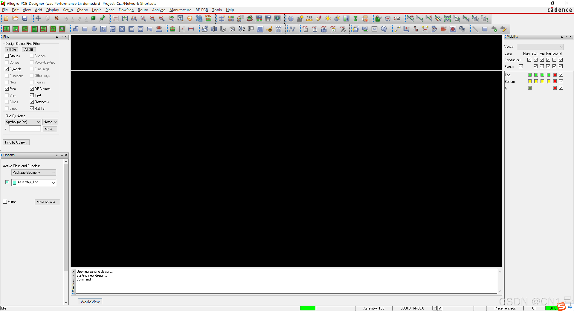Screen dimensions: 574x311
Task: Uncheck the Ratsnests checkbox
Action: tap(32, 102)
